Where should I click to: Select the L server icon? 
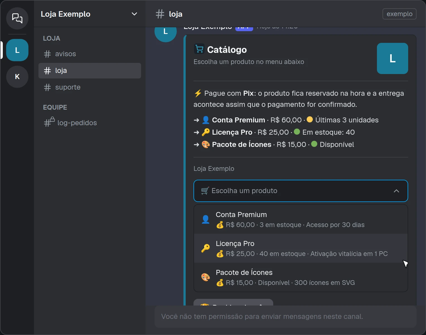click(17, 50)
